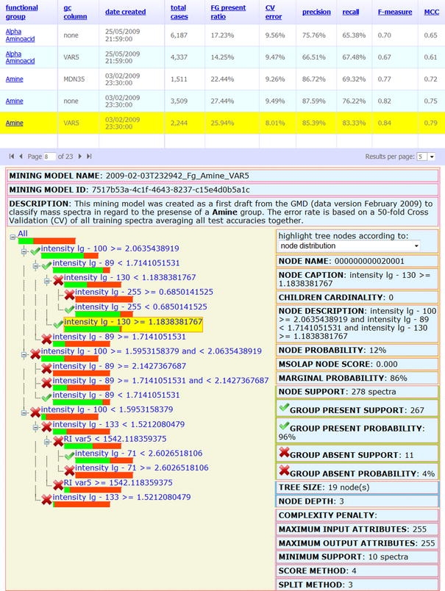Open Amine link in MDN35 row
Viewport: 445px width, 591px height.
tap(14, 79)
